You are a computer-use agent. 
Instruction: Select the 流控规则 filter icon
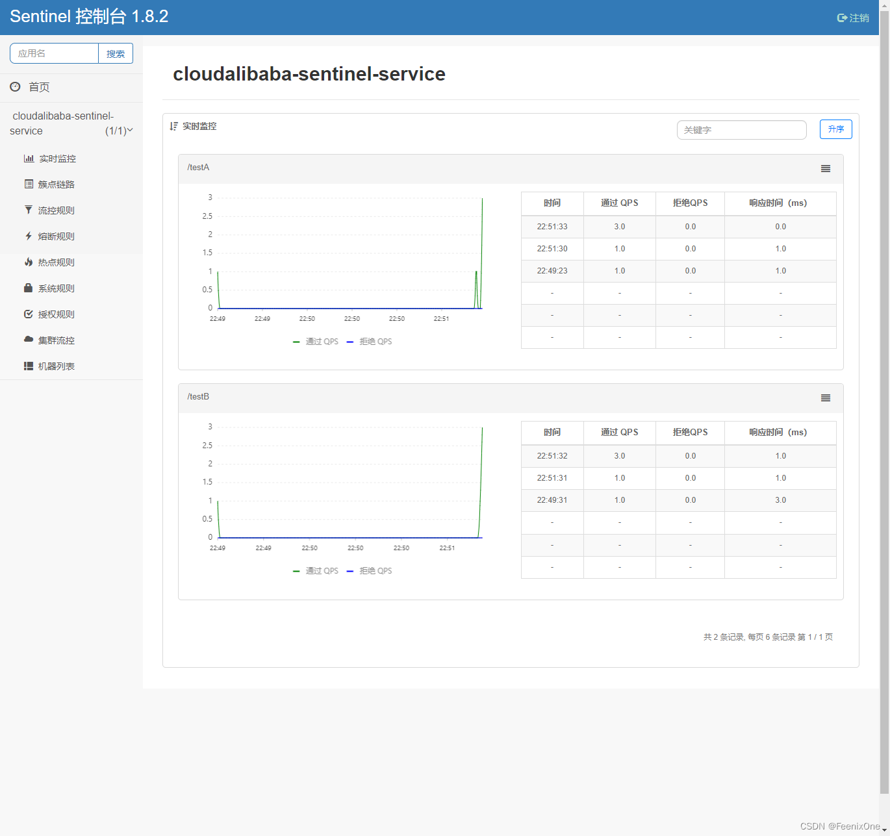(29, 210)
